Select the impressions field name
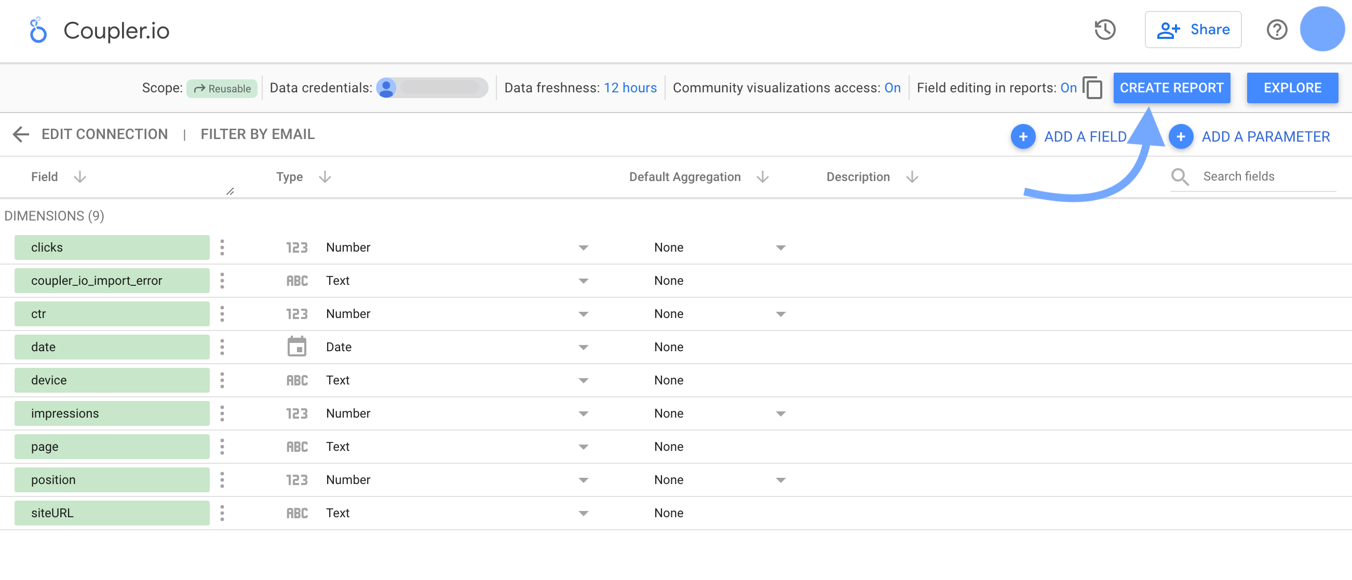Image resolution: width=1352 pixels, height=580 pixels. (112, 414)
